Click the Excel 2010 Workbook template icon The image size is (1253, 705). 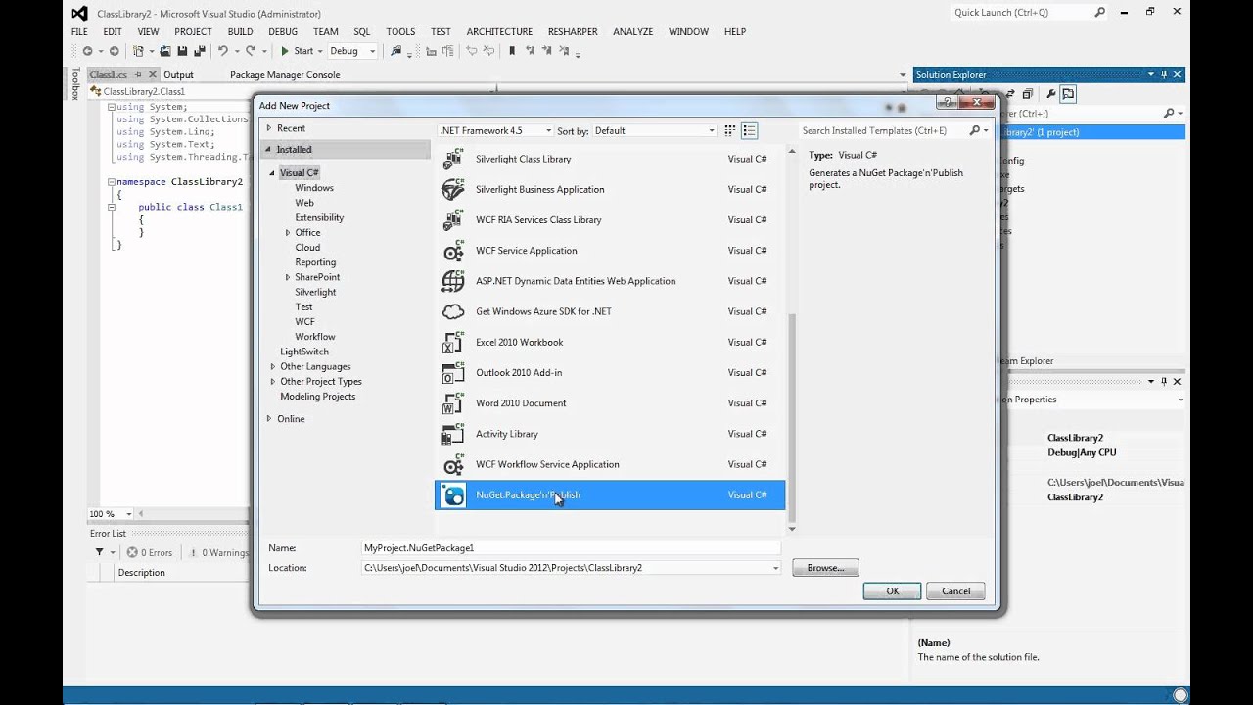[x=453, y=342]
